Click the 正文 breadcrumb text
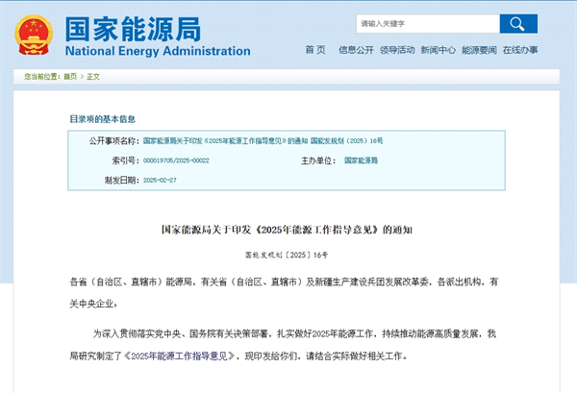577x393 pixels. point(93,77)
